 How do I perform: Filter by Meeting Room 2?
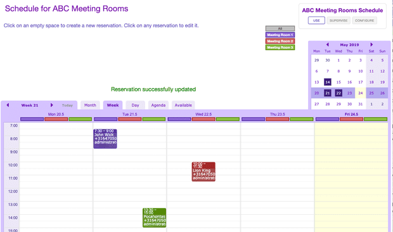(x=280, y=41)
